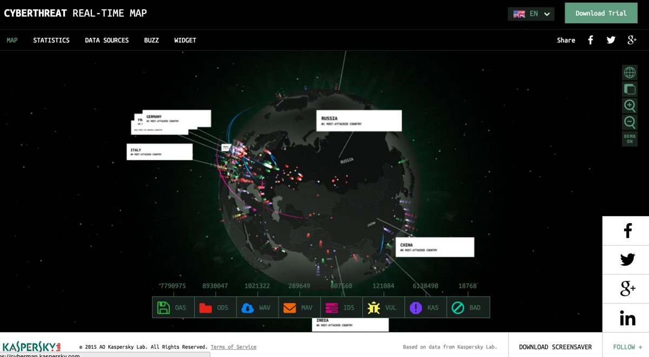Screen dimensions: 649x357
Task: Go to DATA SOURCES tab
Action: pos(107,40)
